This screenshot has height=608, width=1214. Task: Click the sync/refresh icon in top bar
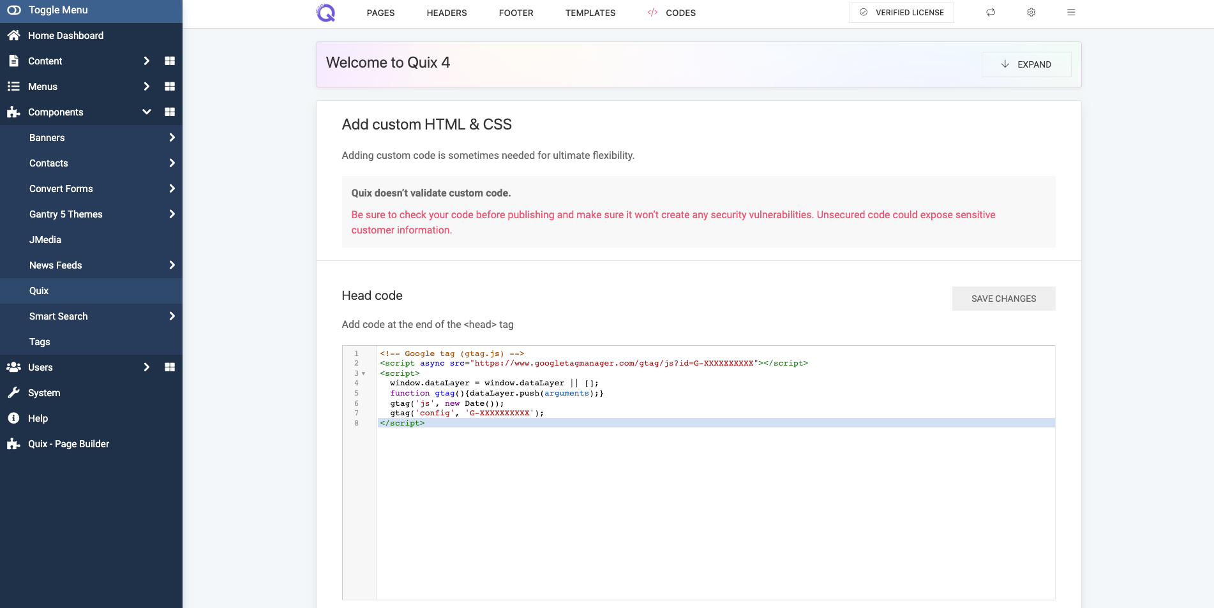pyautogui.click(x=991, y=12)
